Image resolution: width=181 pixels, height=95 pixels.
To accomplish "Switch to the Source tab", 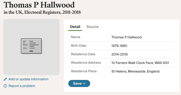I will 93,27.
